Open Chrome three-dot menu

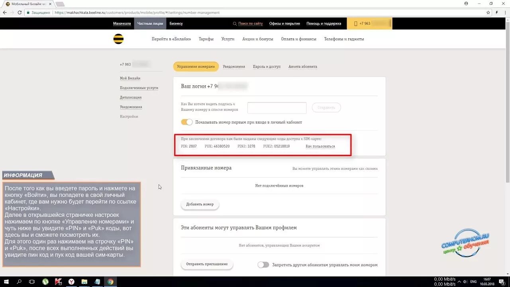click(504, 12)
